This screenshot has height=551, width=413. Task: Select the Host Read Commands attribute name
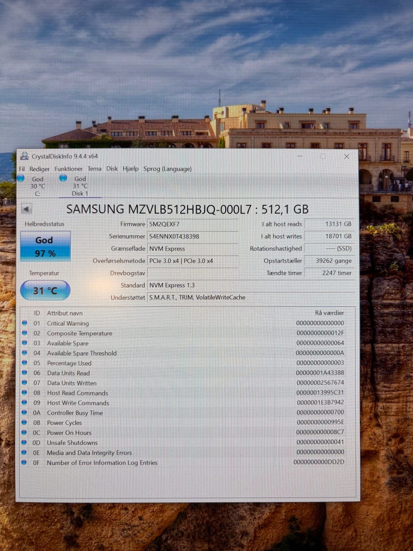click(x=77, y=393)
